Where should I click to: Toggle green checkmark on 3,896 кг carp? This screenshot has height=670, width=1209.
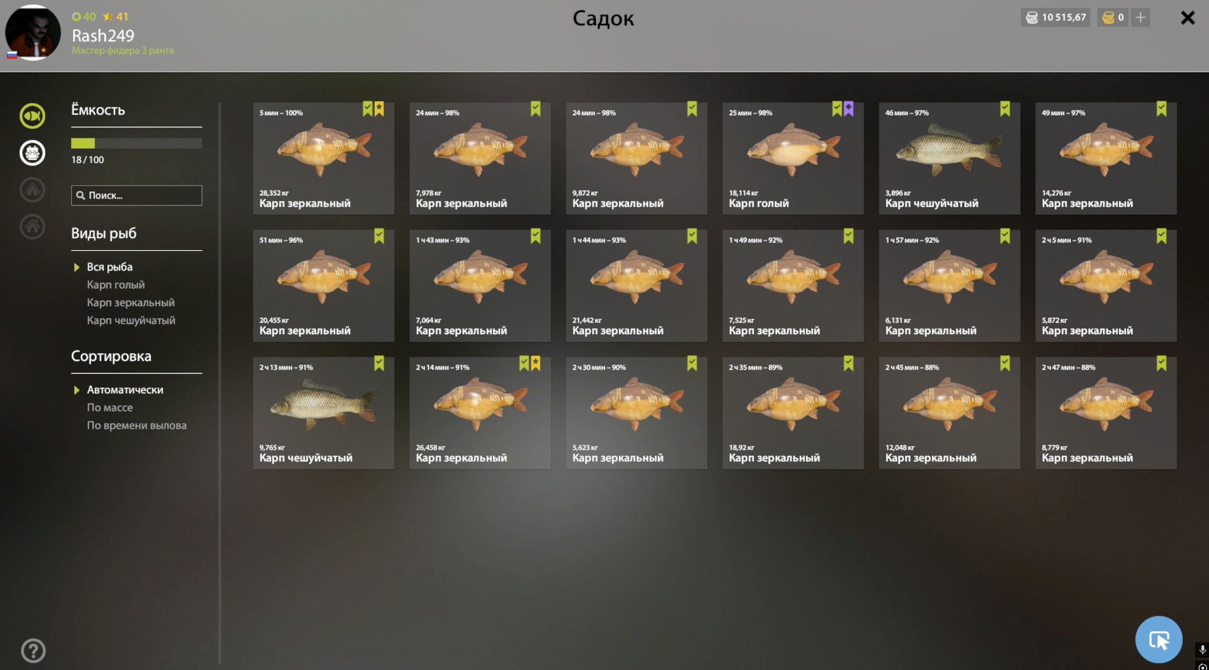[1005, 109]
